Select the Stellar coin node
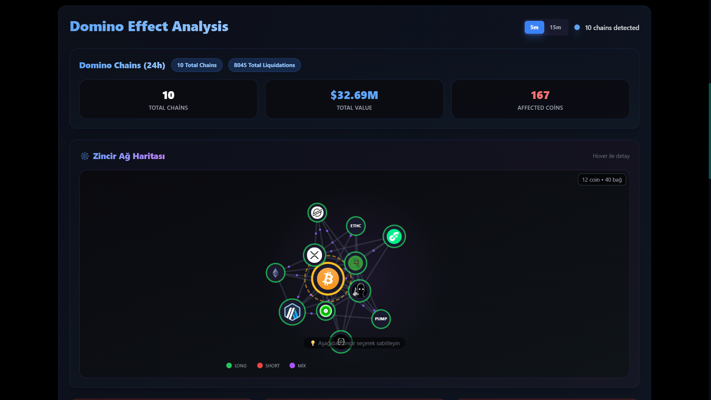This screenshot has height=400, width=711. click(x=317, y=213)
